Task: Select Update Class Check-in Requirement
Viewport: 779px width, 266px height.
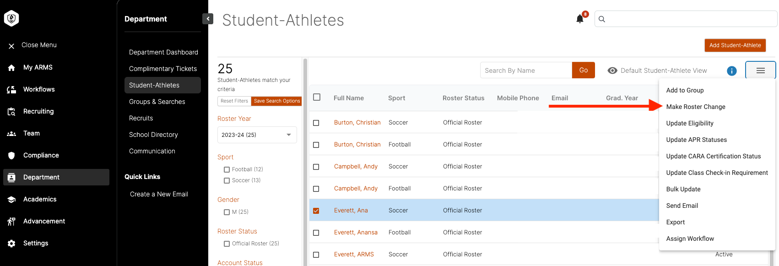Action: [717, 173]
